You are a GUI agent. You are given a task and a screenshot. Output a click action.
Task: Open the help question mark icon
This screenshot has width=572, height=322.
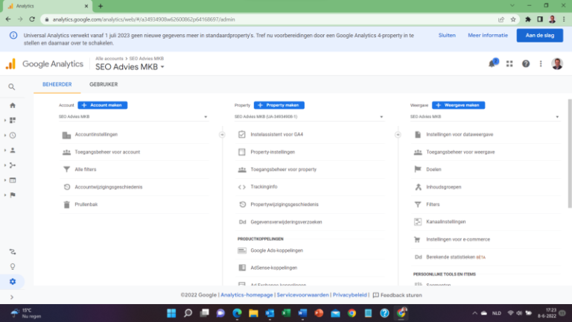tap(526, 64)
